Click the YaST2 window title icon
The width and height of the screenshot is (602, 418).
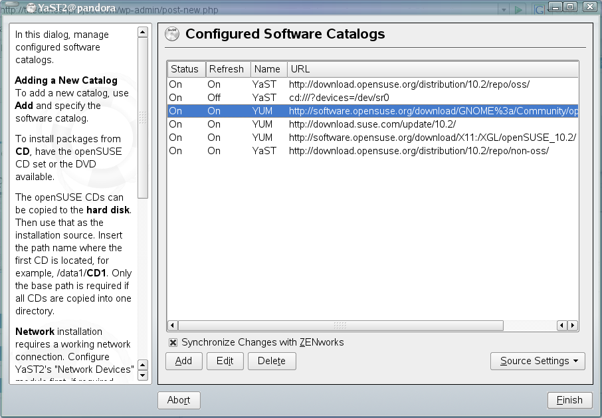[31, 7]
